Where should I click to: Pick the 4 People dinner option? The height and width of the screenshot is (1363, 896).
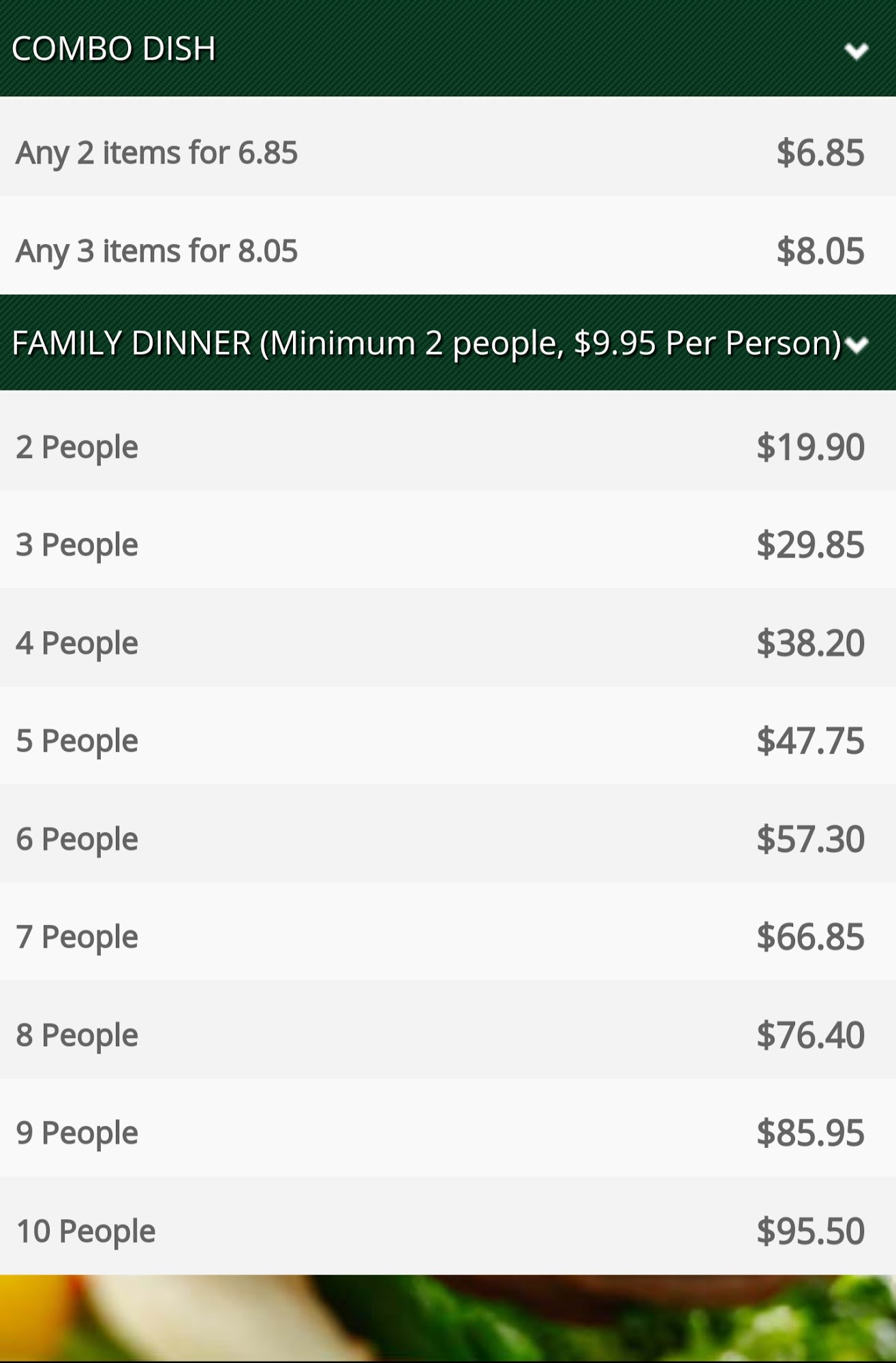tap(77, 643)
